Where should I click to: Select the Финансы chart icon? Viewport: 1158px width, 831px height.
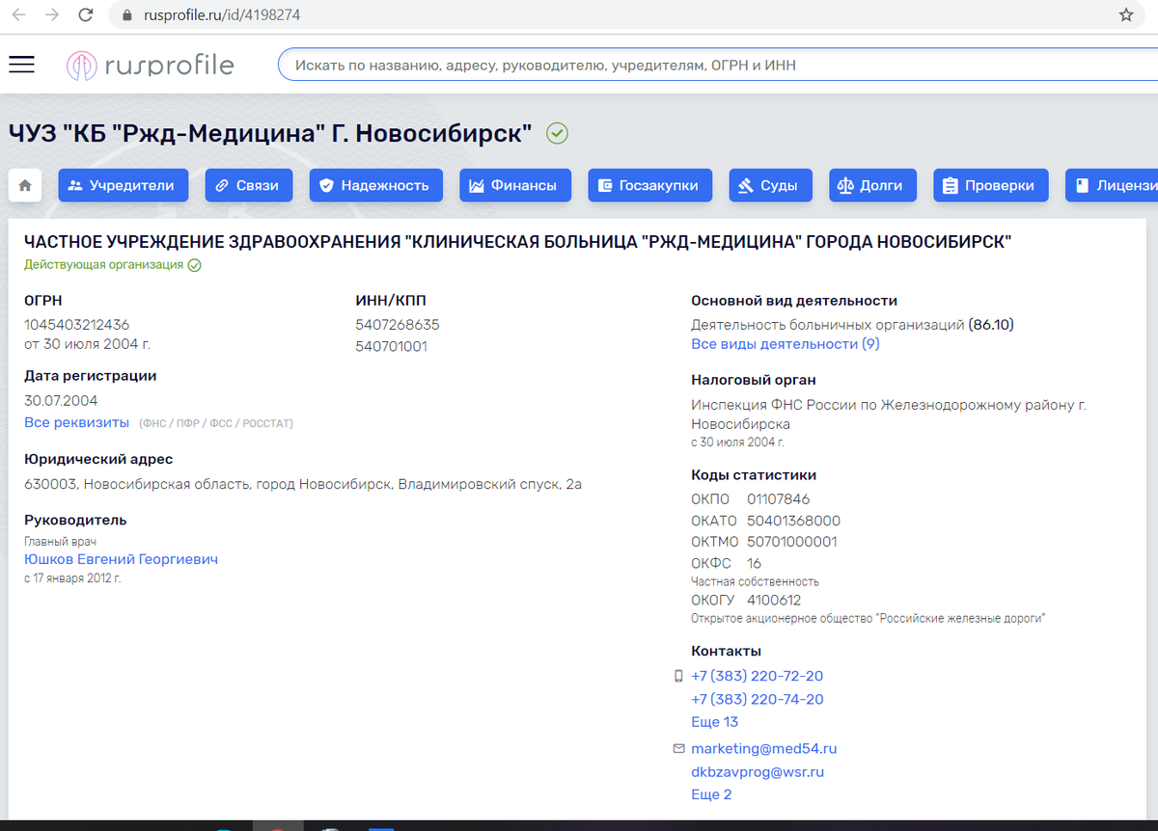coord(514,185)
